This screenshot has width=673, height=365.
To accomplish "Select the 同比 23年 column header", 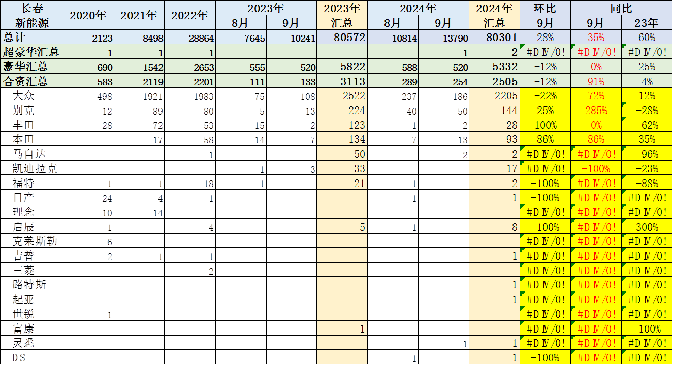I will point(647,23).
